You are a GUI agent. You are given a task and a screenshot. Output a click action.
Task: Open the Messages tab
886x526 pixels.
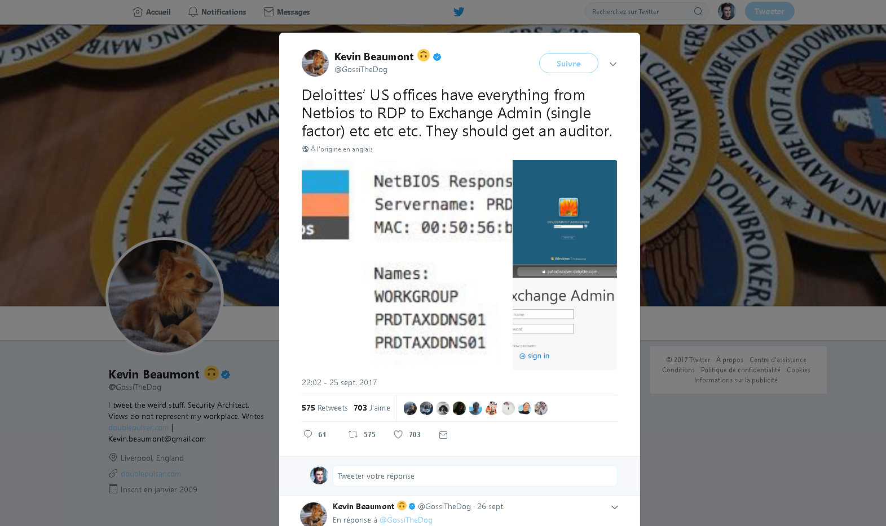287,12
